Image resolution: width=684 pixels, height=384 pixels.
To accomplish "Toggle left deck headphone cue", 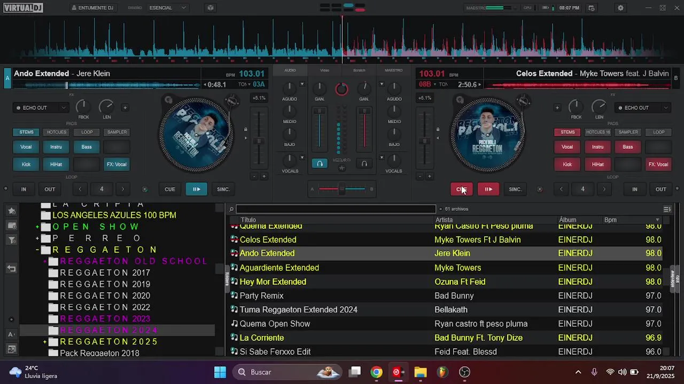I will click(x=320, y=164).
